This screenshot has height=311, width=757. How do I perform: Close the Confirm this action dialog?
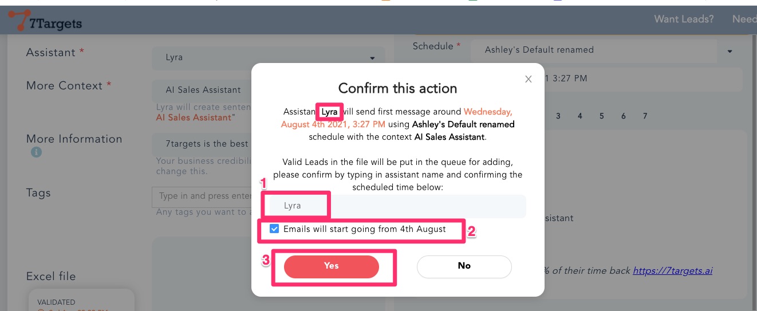(529, 79)
